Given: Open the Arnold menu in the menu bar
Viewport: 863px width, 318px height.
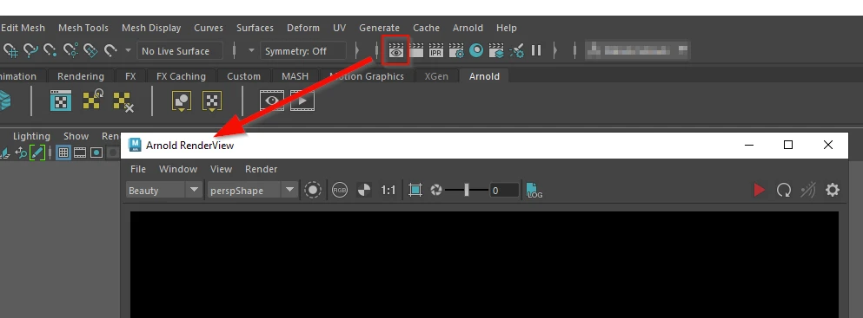Looking at the screenshot, I should [x=468, y=28].
